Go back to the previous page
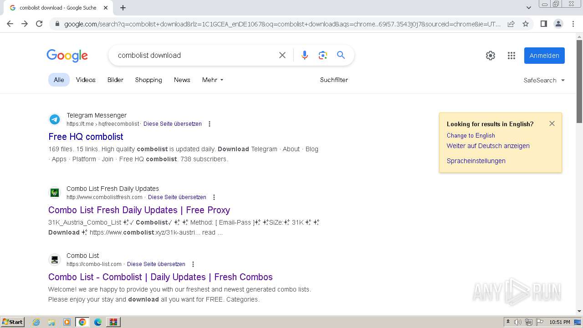Viewport: 583px width, 328px height. pos(10,24)
